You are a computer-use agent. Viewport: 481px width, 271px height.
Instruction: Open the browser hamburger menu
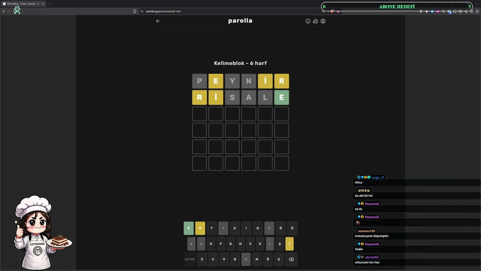[477, 11]
